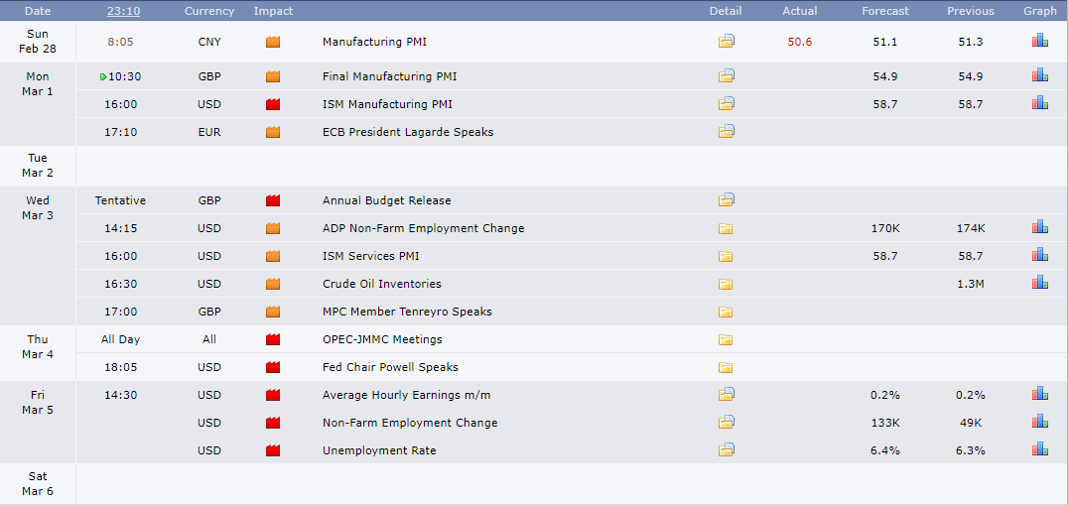Click the Impact column header
Screen dimensions: 1068x505
point(273,11)
